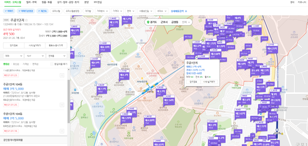The width and height of the screenshot is (308, 146).
Task: Select 군포시 in the location breadcrumb
Action: tap(164, 22)
